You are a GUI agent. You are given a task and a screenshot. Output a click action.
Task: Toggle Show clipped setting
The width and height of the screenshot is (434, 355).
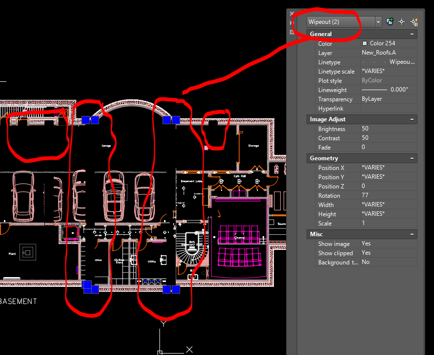coord(389,253)
